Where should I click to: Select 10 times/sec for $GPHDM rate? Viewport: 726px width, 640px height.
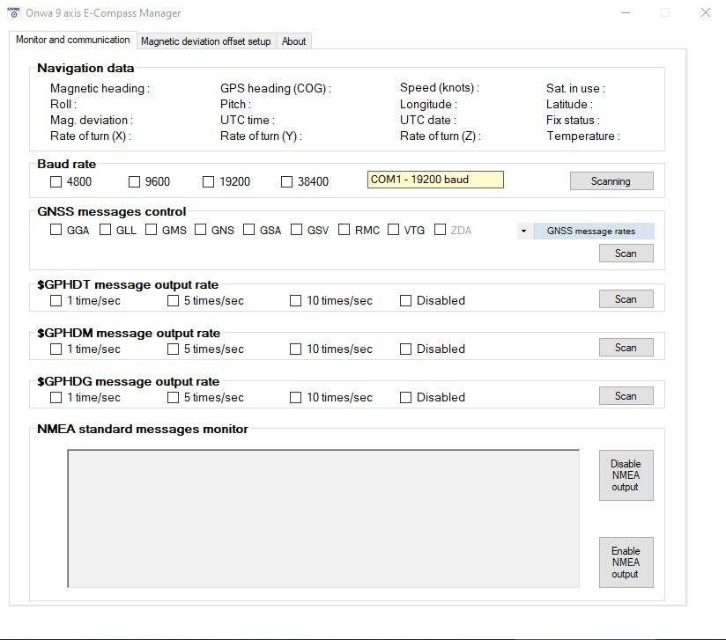tap(295, 349)
